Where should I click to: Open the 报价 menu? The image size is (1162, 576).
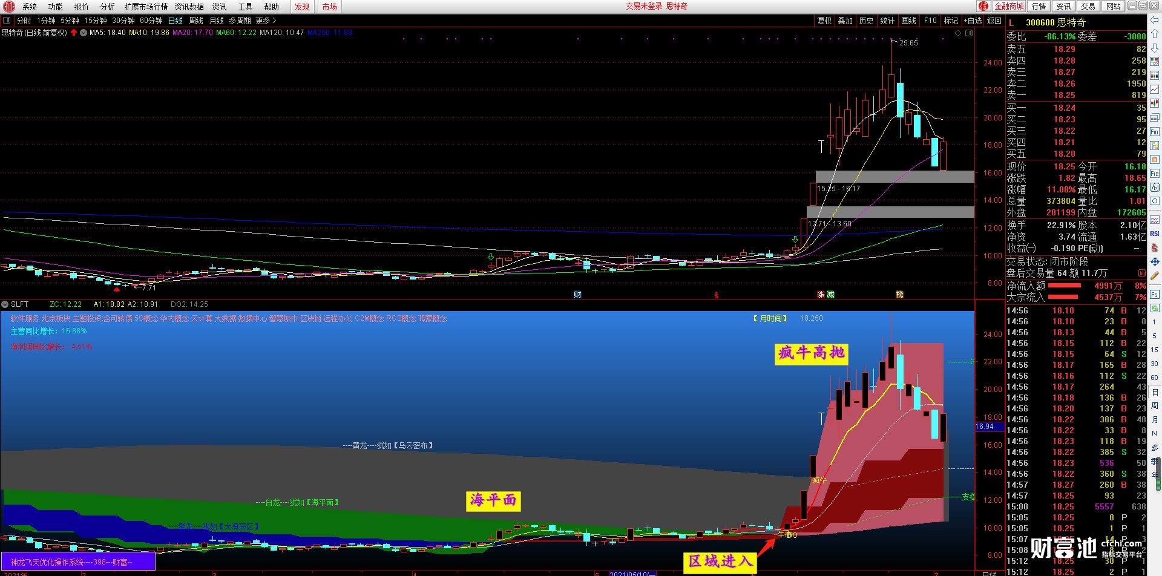(x=82, y=7)
